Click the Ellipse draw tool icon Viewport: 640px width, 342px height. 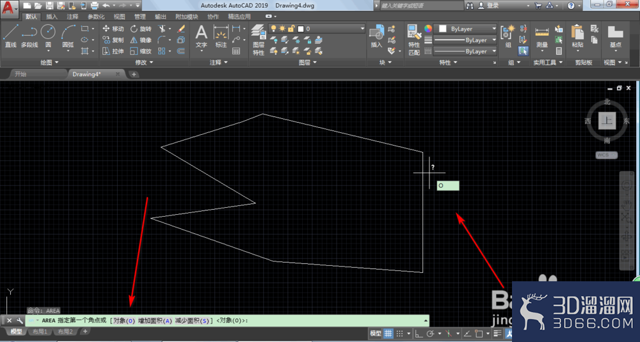point(84,40)
